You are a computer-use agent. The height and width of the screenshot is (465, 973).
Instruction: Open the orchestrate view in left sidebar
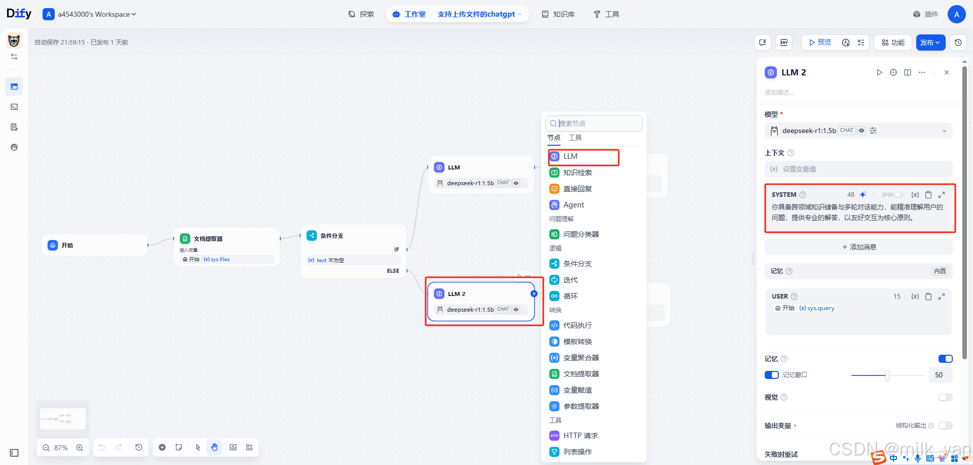tap(14, 87)
